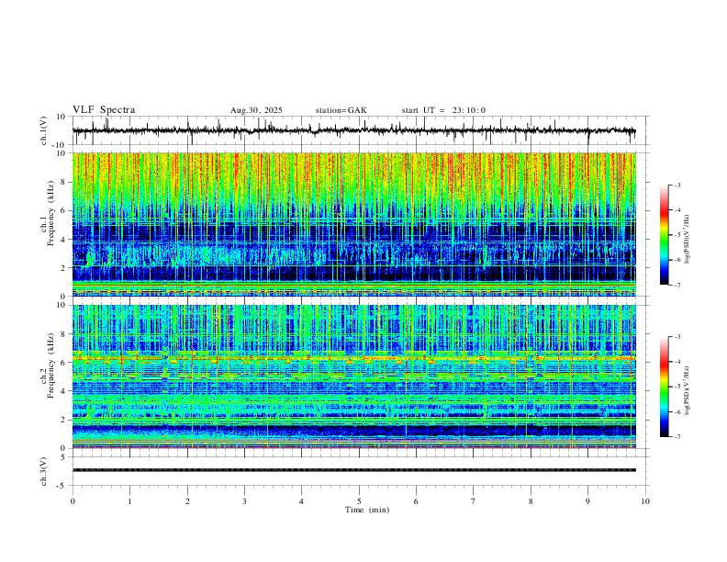Click tick "3" on the Time axis
Image resolution: width=727 pixels, height=562 pixels.
tap(244, 501)
